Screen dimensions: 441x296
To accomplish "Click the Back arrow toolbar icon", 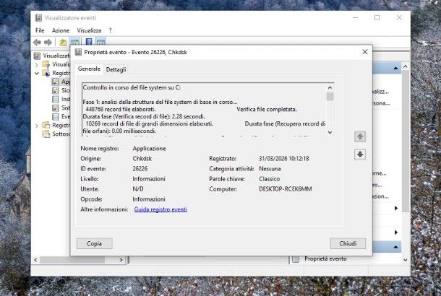I will 37,43.
